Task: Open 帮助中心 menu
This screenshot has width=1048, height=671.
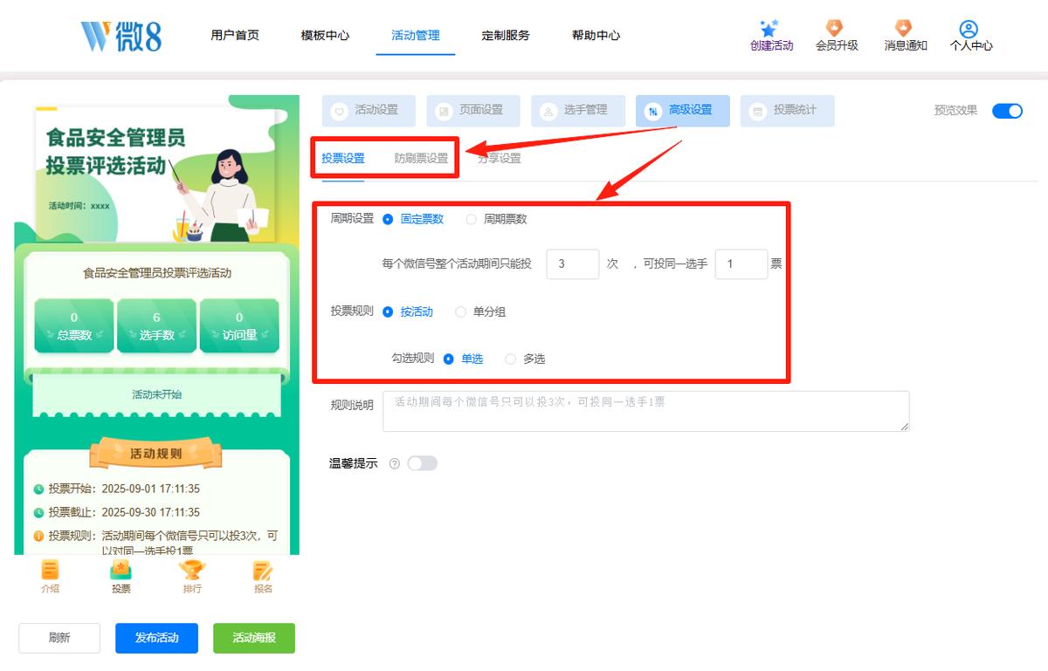Action: [596, 36]
